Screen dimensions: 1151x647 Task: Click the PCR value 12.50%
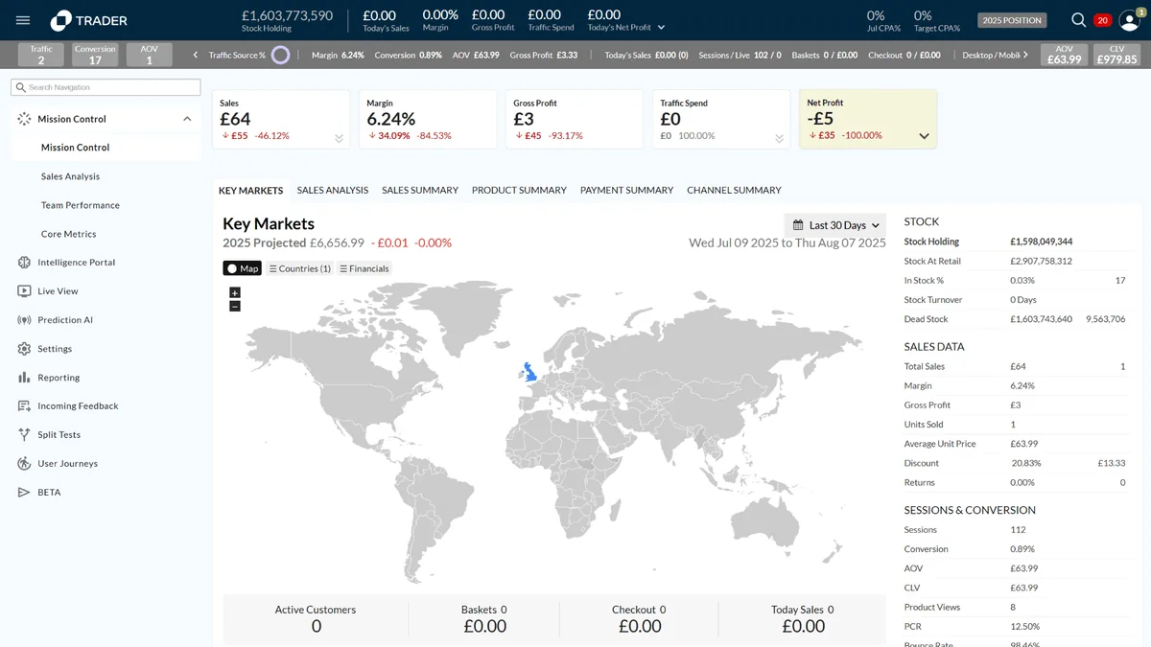[x=1024, y=627]
